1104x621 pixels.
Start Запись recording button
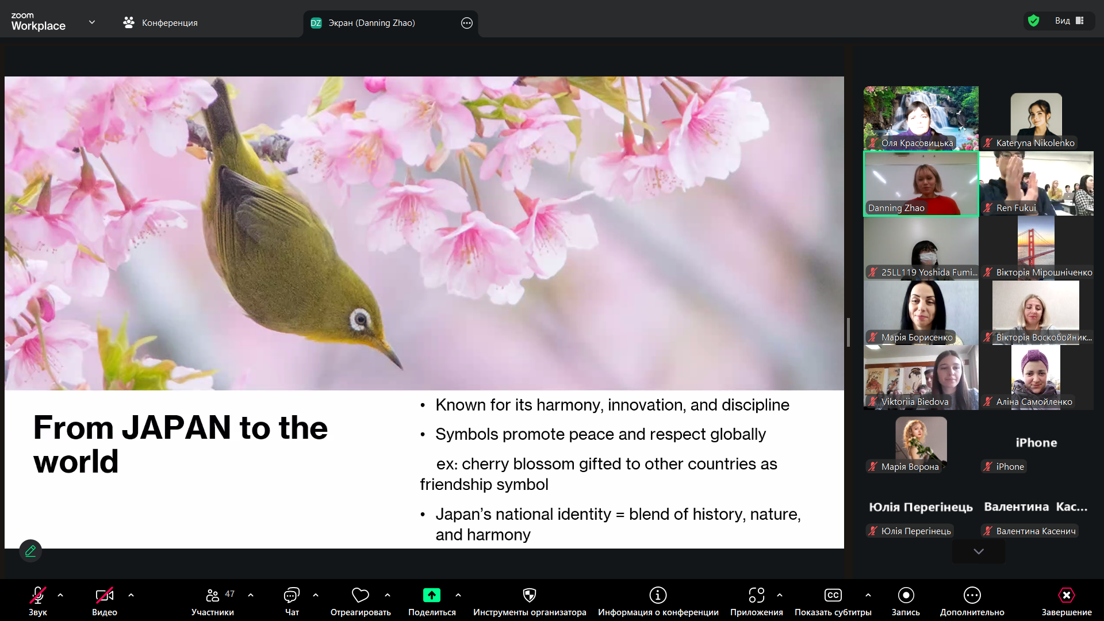906,595
